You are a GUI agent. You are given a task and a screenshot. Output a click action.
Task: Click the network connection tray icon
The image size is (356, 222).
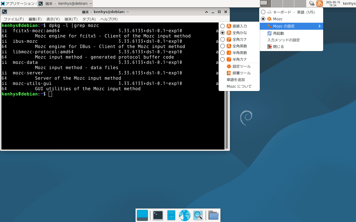[x=312, y=4]
